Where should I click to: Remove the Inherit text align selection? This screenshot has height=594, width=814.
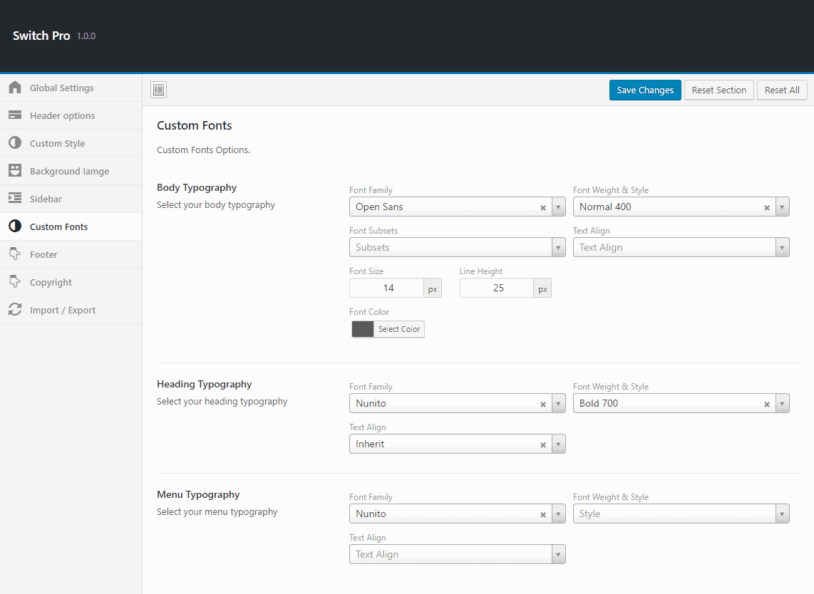click(x=542, y=444)
